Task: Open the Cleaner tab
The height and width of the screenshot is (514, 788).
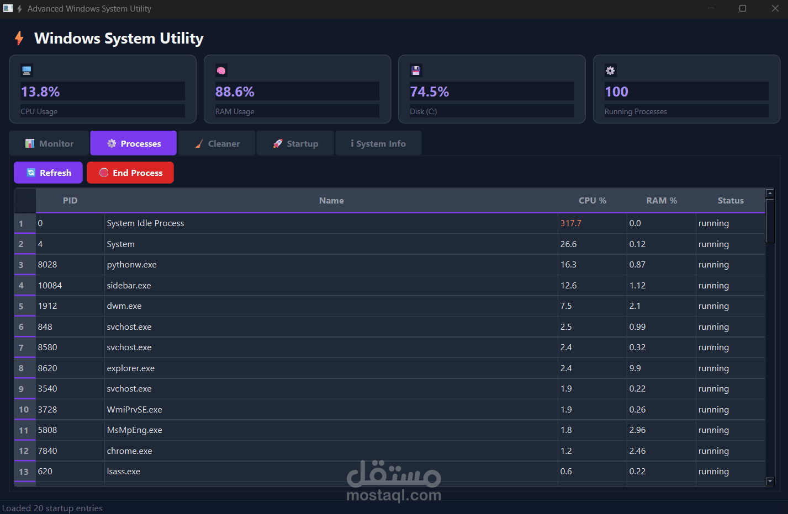Action: (217, 143)
